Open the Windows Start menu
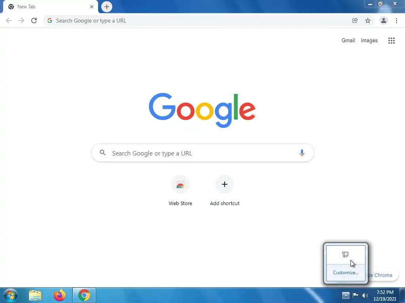The width and height of the screenshot is (405, 303). [x=10, y=295]
